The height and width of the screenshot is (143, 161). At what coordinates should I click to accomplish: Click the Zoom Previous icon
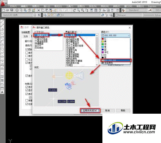pos(87,10)
